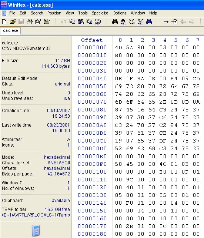This screenshot has height=238, width=204.
Task: Click offset row 000000D0
Action: pos(92,148)
